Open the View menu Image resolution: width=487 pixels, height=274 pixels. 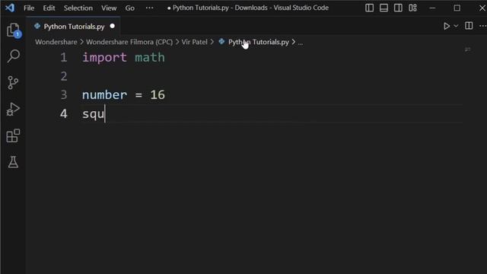109,8
